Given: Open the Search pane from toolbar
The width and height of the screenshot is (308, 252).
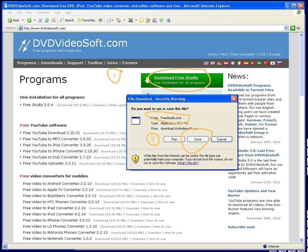Looking at the screenshot, I should click(67, 20).
